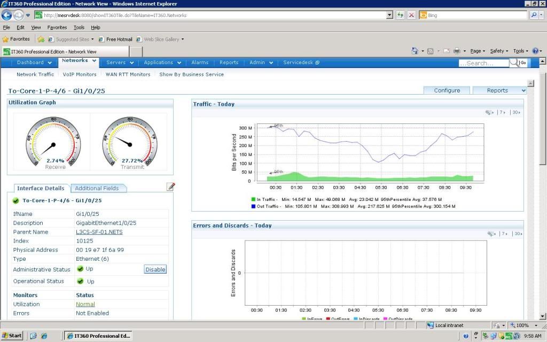The image size is (547, 342).
Task: Show the last 30 days traffic graph
Action: (517, 112)
